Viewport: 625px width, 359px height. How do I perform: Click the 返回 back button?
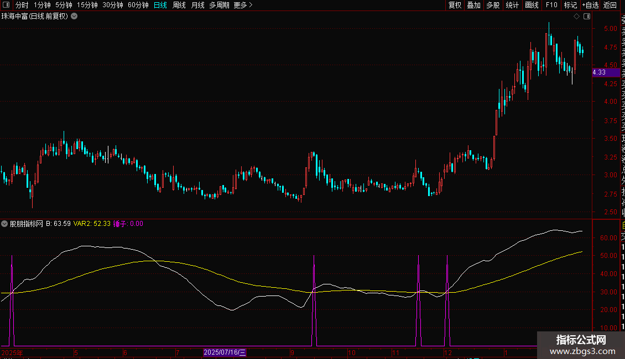[x=610, y=5]
